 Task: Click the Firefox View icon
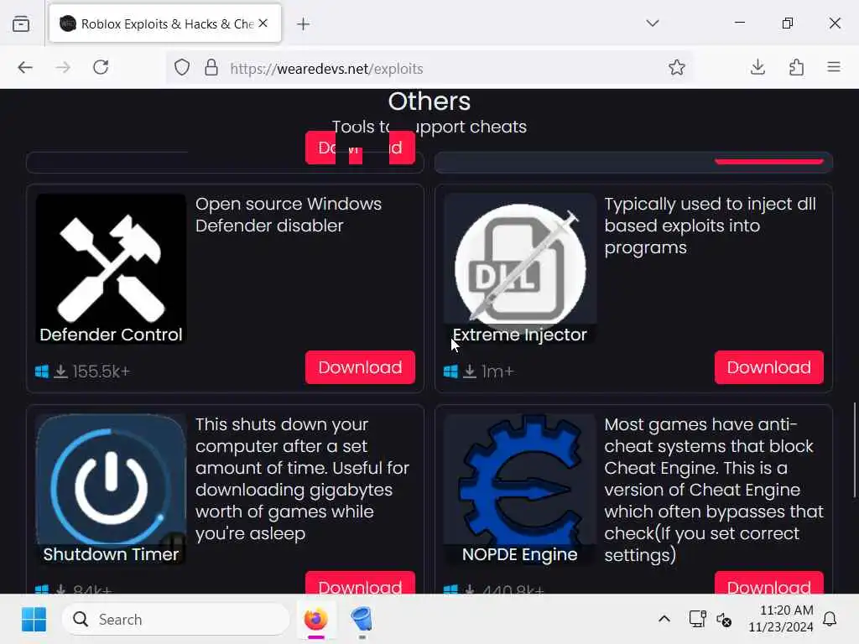21,23
